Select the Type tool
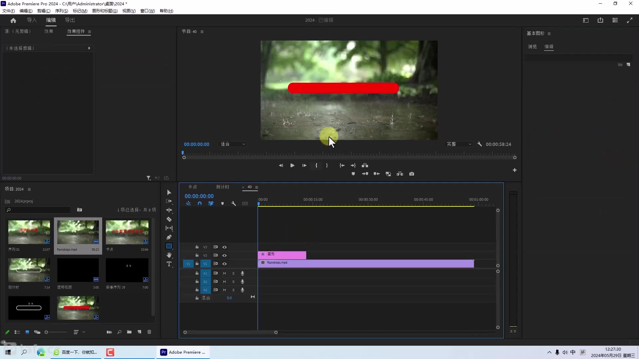Viewport: 639px width, 359px height. (x=169, y=264)
